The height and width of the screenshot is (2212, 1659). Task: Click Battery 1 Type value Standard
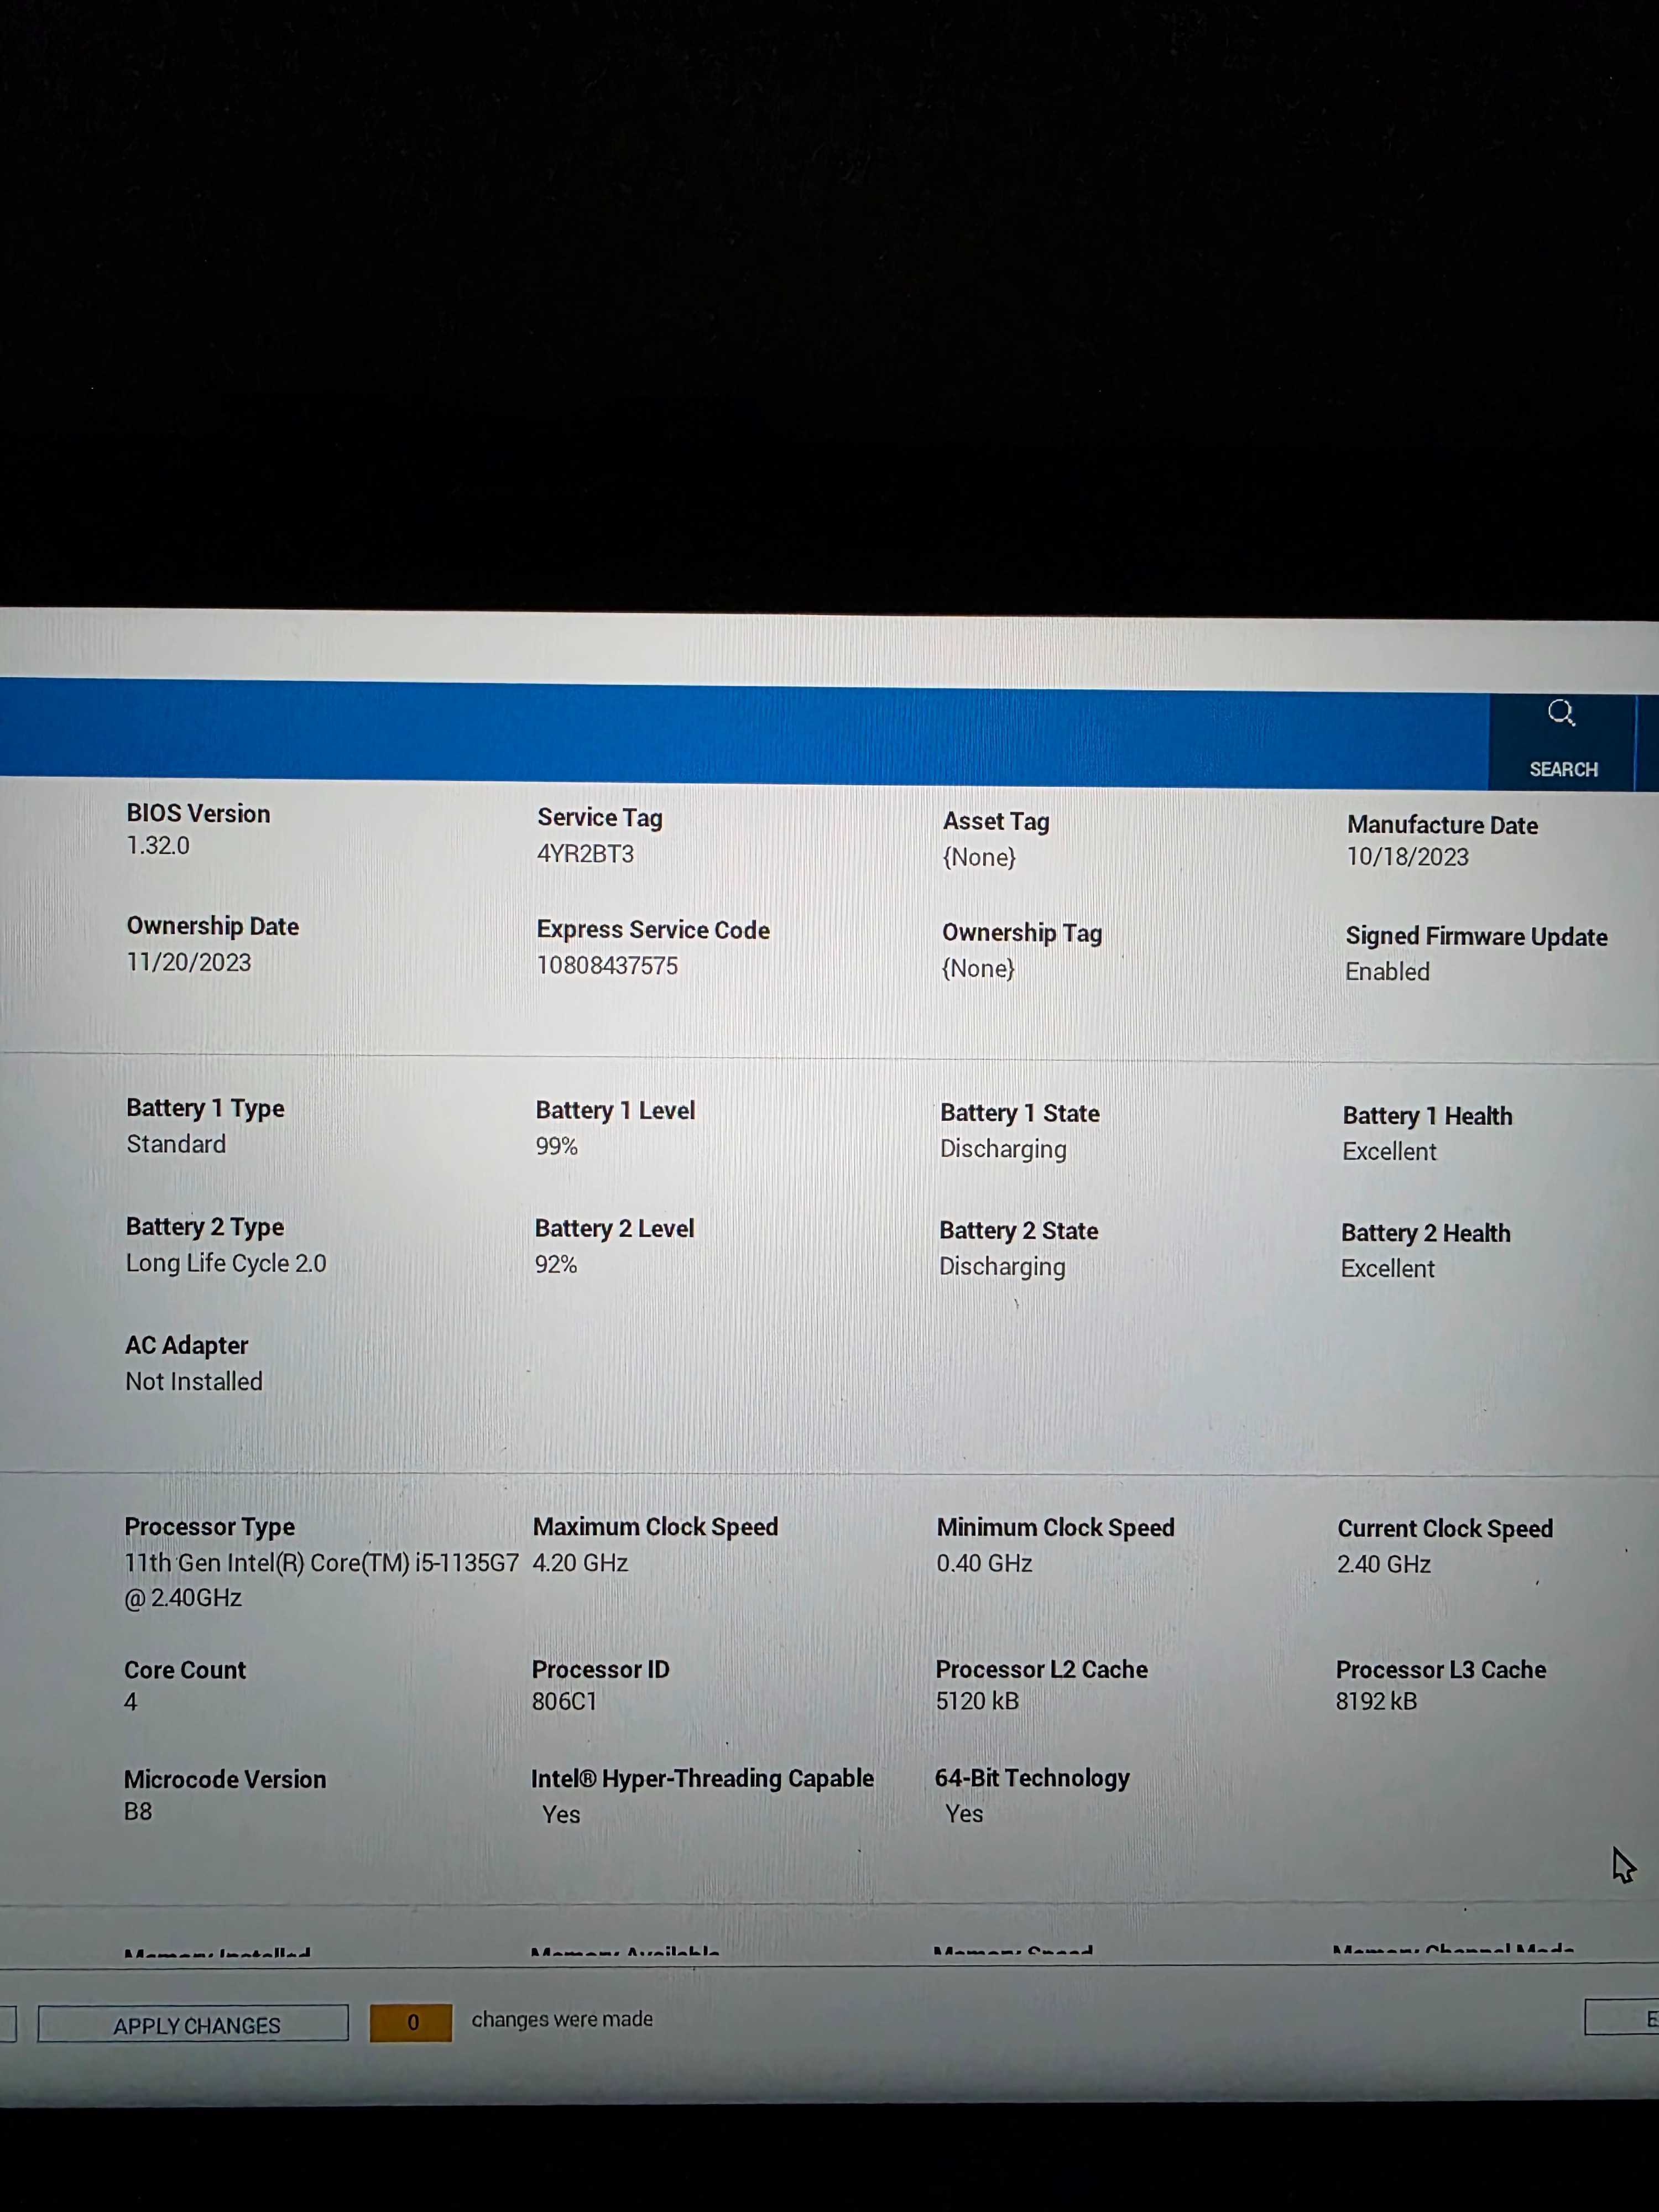point(176,1144)
